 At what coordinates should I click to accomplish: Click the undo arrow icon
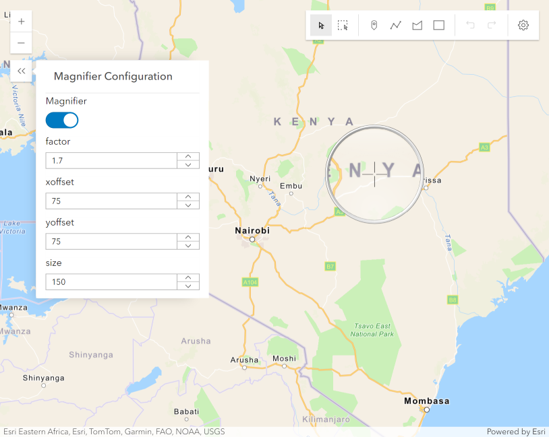coord(470,25)
